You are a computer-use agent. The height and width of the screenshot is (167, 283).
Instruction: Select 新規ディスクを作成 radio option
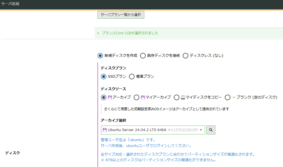100,56
